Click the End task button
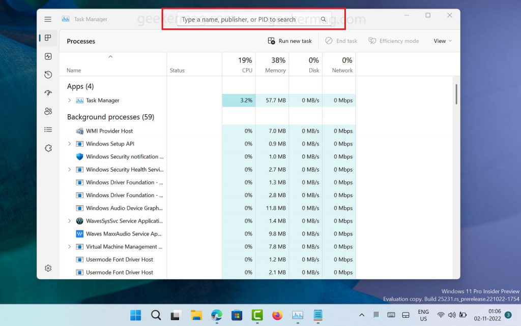This screenshot has width=521, height=326. click(x=341, y=41)
